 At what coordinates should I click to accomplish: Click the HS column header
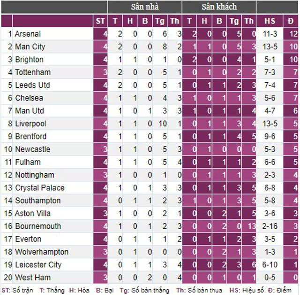(x=270, y=21)
